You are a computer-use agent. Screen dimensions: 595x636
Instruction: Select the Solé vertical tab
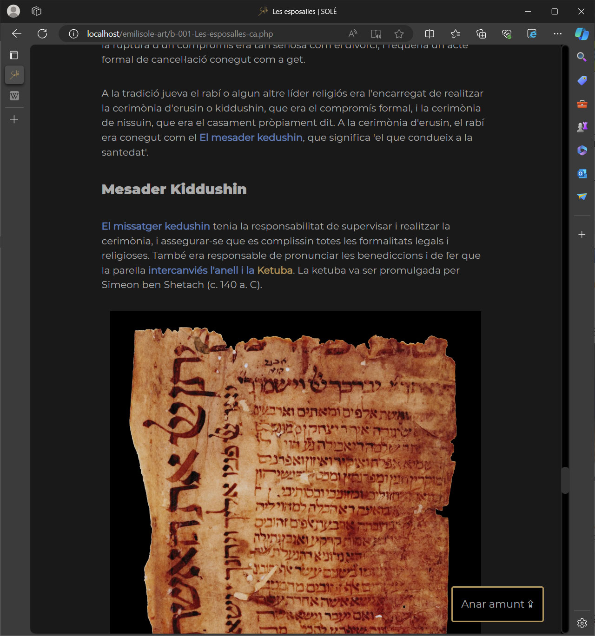14,75
